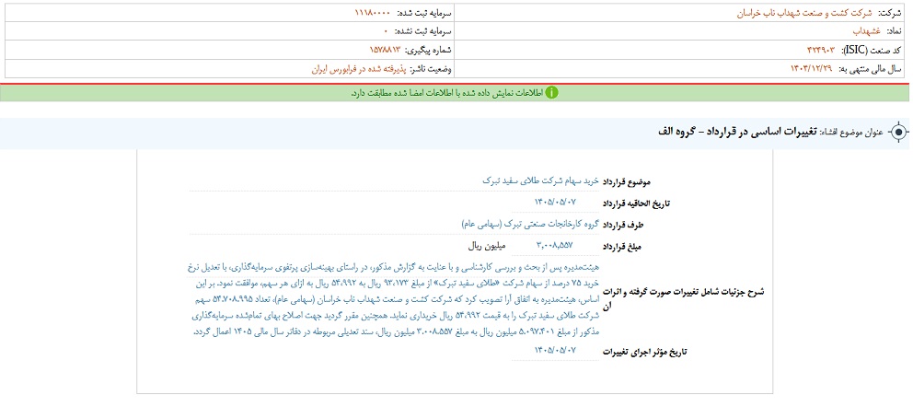The width and height of the screenshot is (913, 407).
Task: Select contract subject 'خرید سهام شرکت طلای سفید تبرک'
Action: 541,180
